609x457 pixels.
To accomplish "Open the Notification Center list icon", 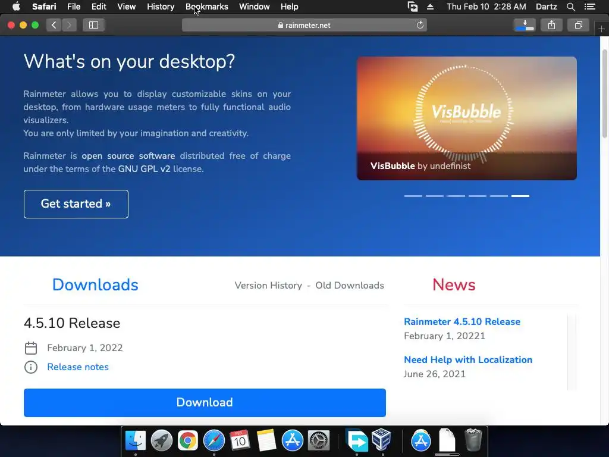I will tap(589, 7).
